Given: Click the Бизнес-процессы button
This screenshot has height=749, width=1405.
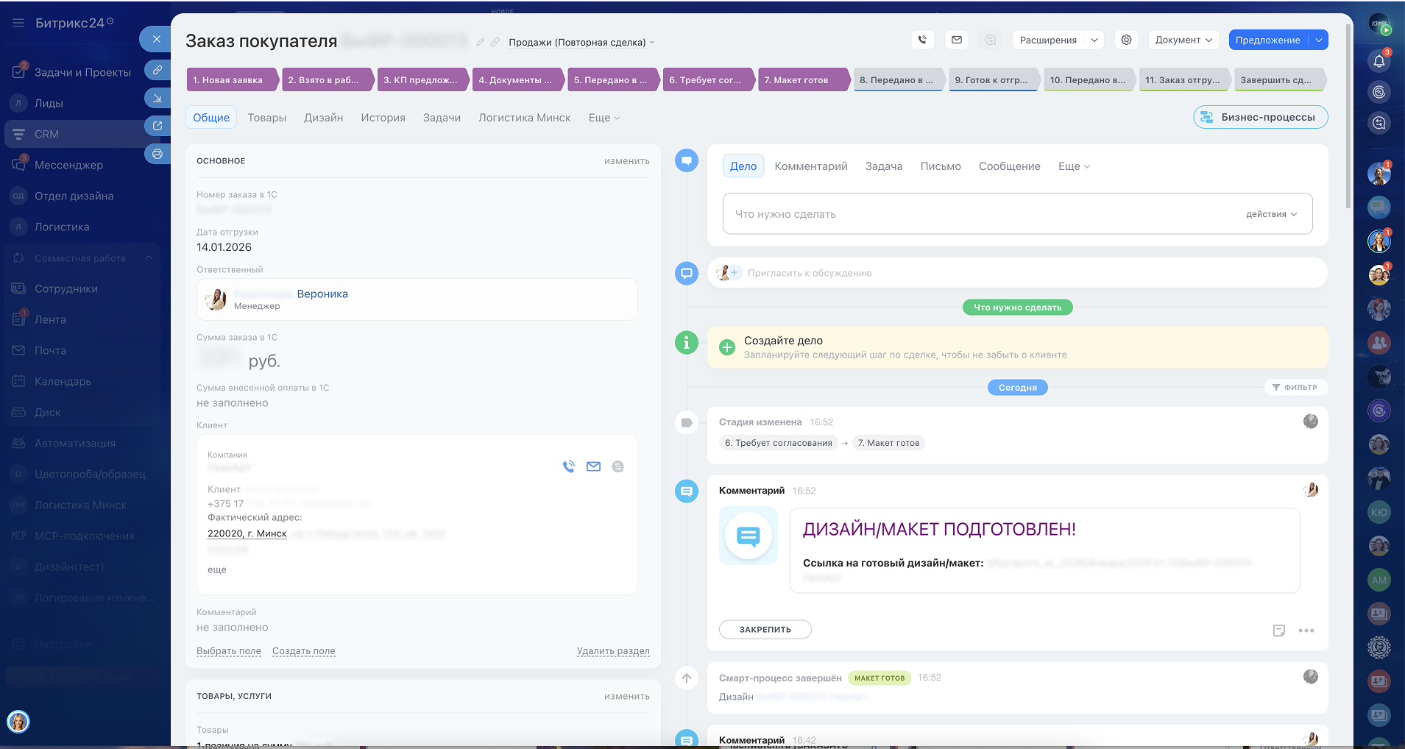Looking at the screenshot, I should [1261, 117].
